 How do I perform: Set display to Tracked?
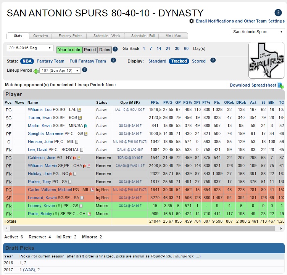pos(179,61)
